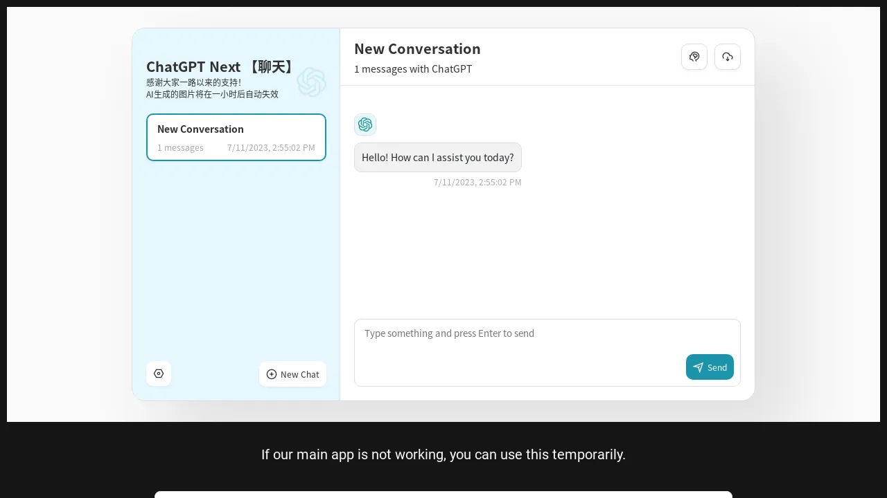Image resolution: width=887 pixels, height=498 pixels.
Task: Click the "感谢大家一路以来的支持!" line
Action: pyautogui.click(x=193, y=82)
